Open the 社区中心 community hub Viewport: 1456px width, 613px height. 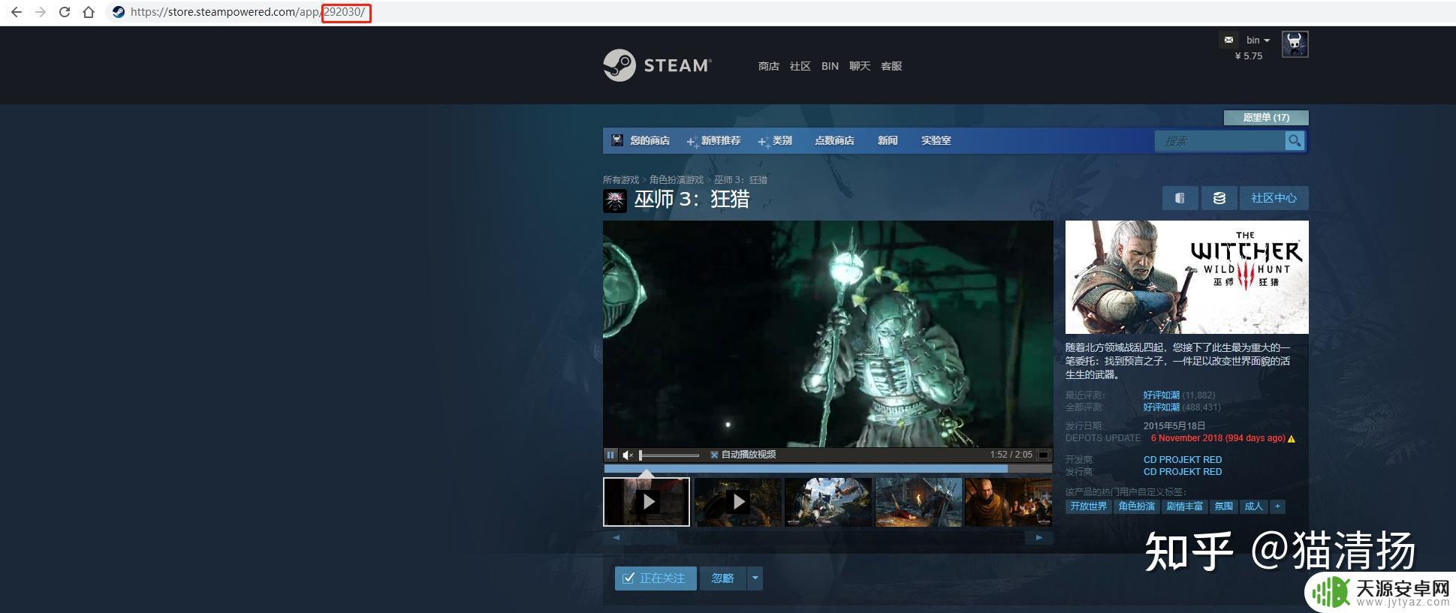(1274, 198)
